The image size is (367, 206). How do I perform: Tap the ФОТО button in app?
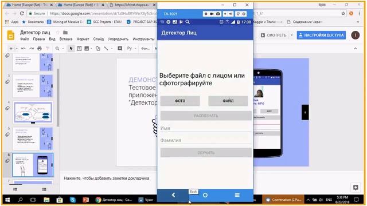tap(180, 101)
